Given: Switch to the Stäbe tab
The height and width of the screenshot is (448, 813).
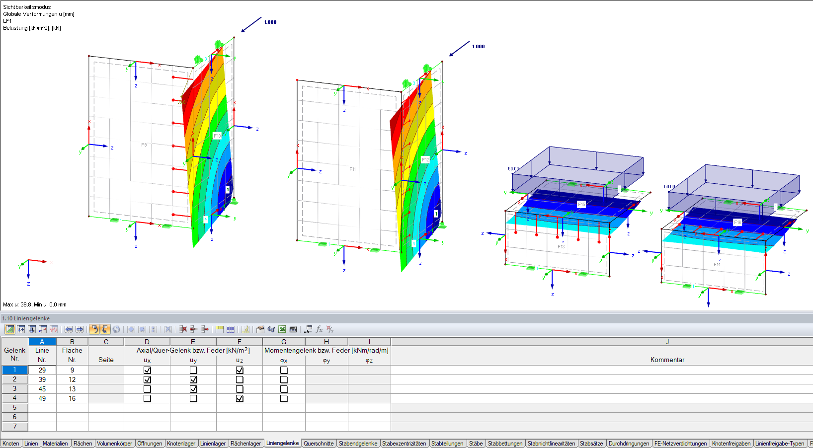Looking at the screenshot, I should click(x=476, y=443).
